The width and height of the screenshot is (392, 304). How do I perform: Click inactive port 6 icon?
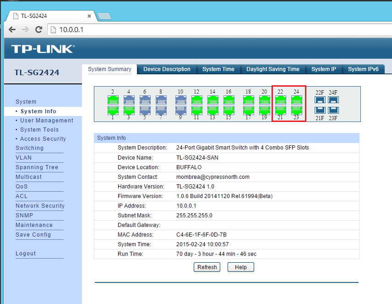[x=145, y=100]
